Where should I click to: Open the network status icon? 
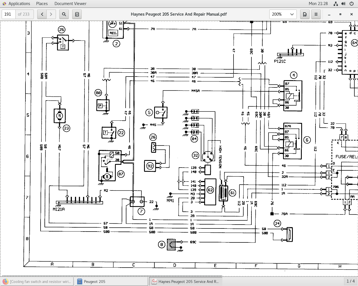[336, 4]
